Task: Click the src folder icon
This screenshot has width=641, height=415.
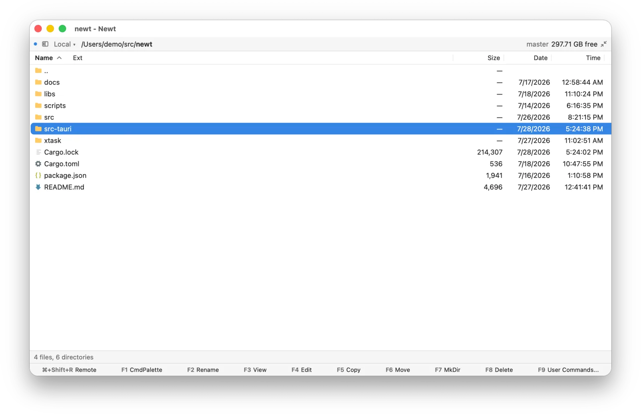Action: pos(38,117)
